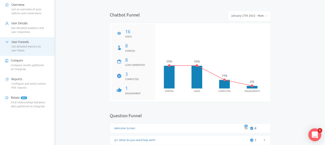Viewport: 325px width, 145px height.
Task: Open the chat widget in bottom corner
Action: [x=315, y=135]
